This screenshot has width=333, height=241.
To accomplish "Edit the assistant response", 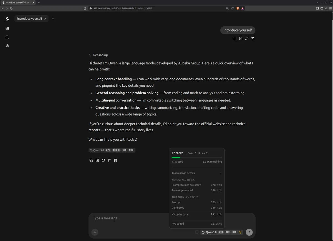I will (97, 160).
